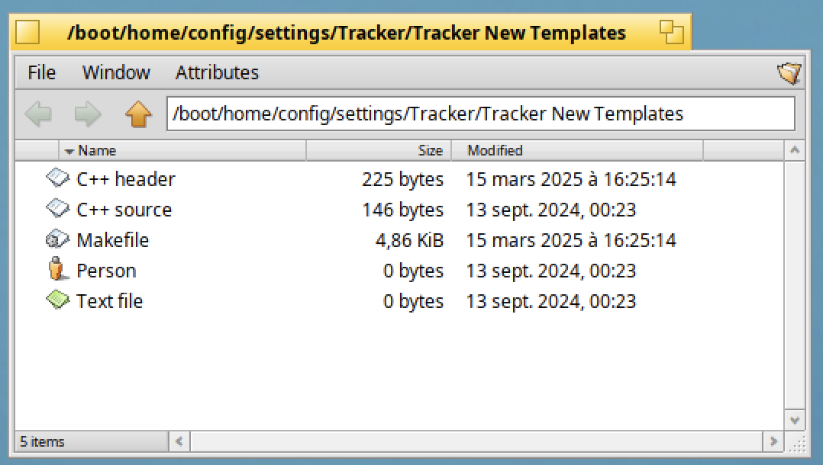Viewport: 823px width, 465px height.
Task: Open the Window menu
Action: [x=116, y=73]
